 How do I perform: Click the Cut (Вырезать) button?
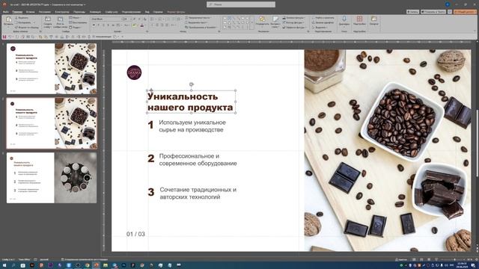click(22, 18)
